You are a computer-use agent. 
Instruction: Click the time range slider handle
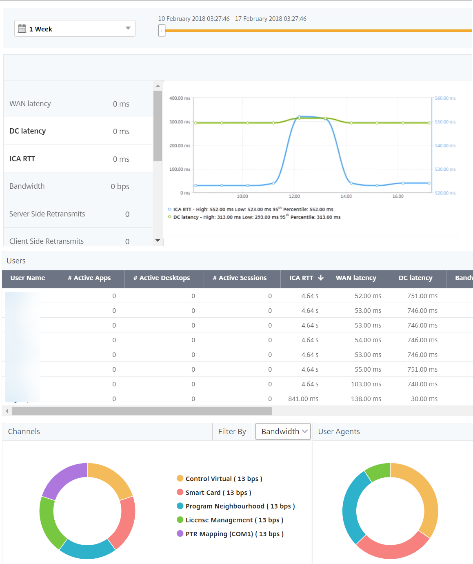(x=162, y=30)
